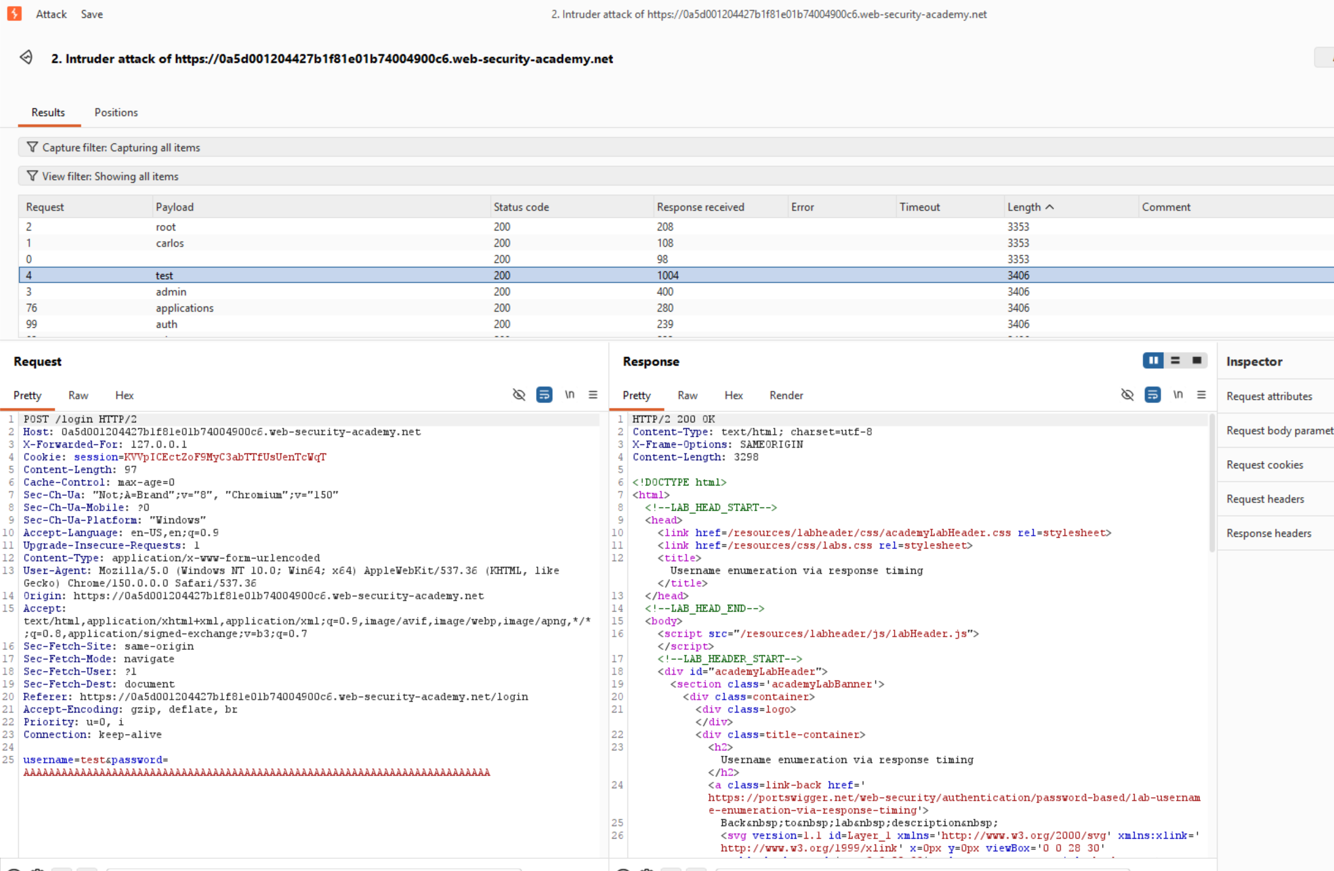Toggle line wrap icon in Request pane
The height and width of the screenshot is (871, 1334).
tap(544, 395)
